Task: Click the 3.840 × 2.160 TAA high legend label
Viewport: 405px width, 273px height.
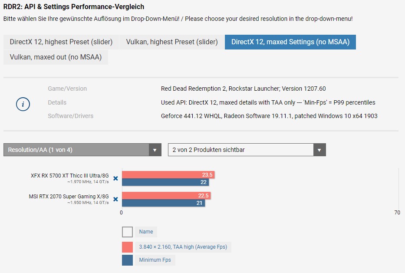Action: tap(183, 247)
